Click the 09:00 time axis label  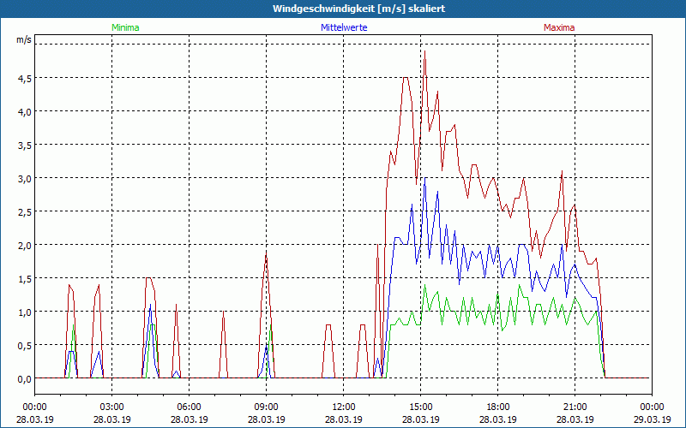pos(266,407)
